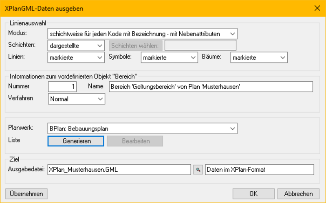Click into the Name field containing Bereich 'Geltungsbereich'

coord(211,87)
